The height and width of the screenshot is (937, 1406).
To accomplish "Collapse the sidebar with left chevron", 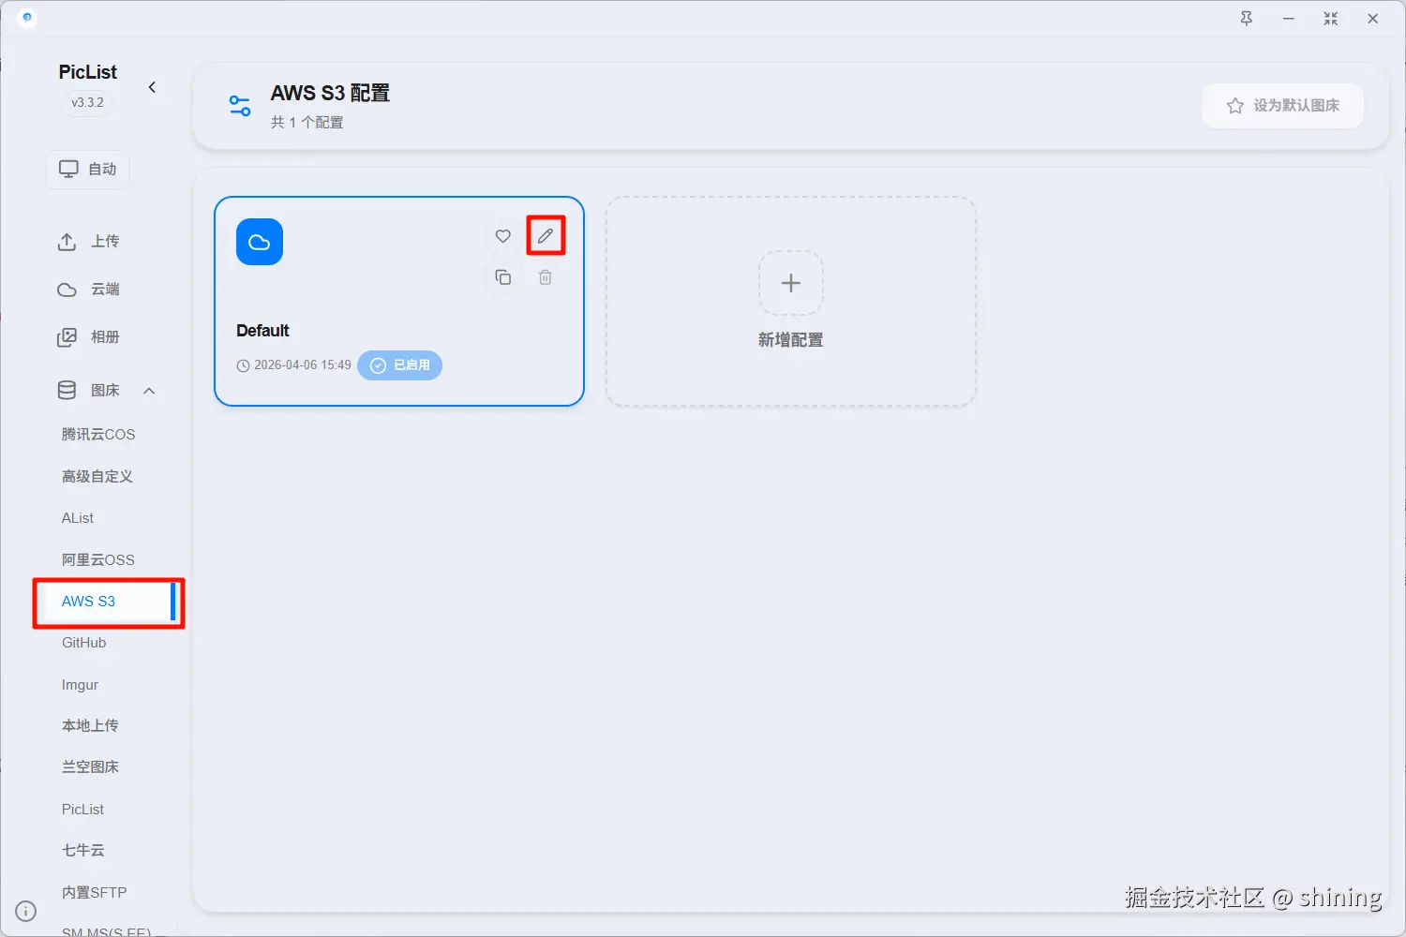I will coord(152,87).
